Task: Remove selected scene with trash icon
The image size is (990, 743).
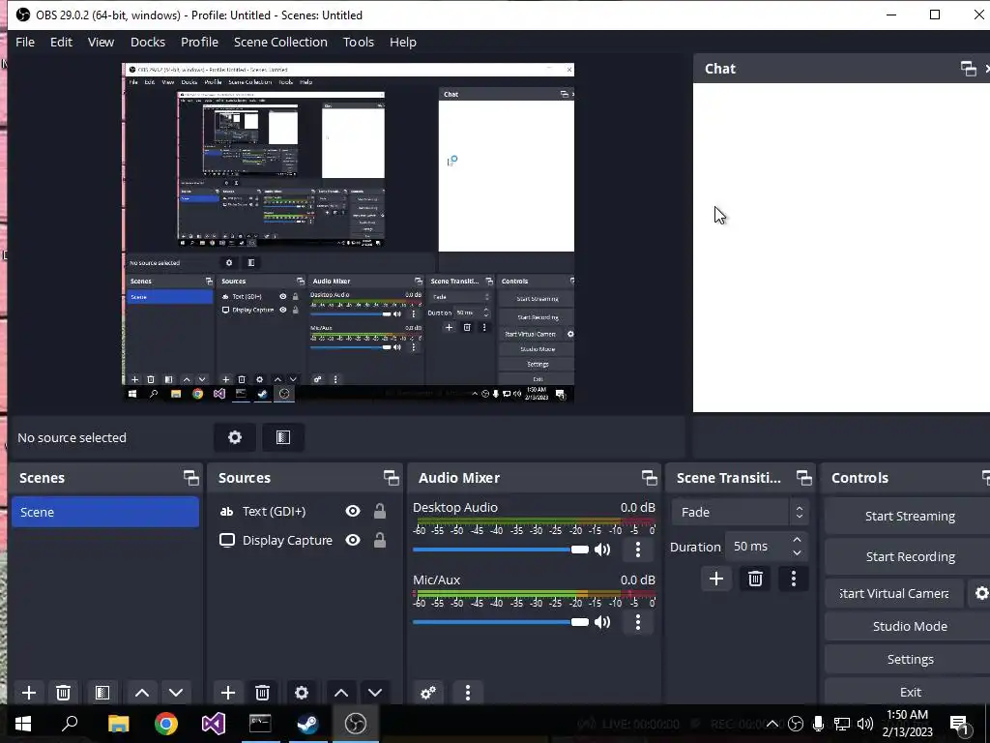Action: (x=63, y=693)
